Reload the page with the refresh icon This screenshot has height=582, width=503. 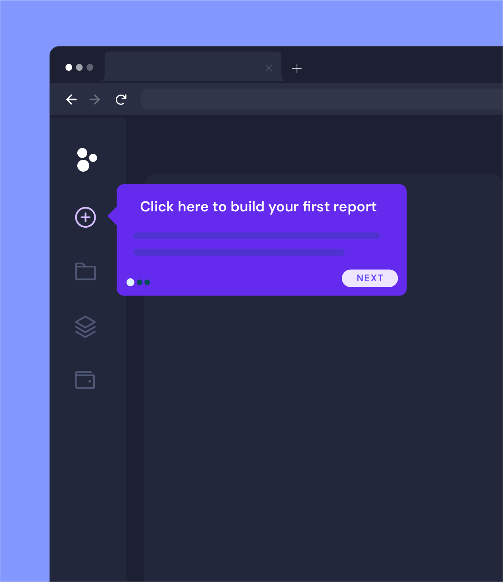pos(121,99)
